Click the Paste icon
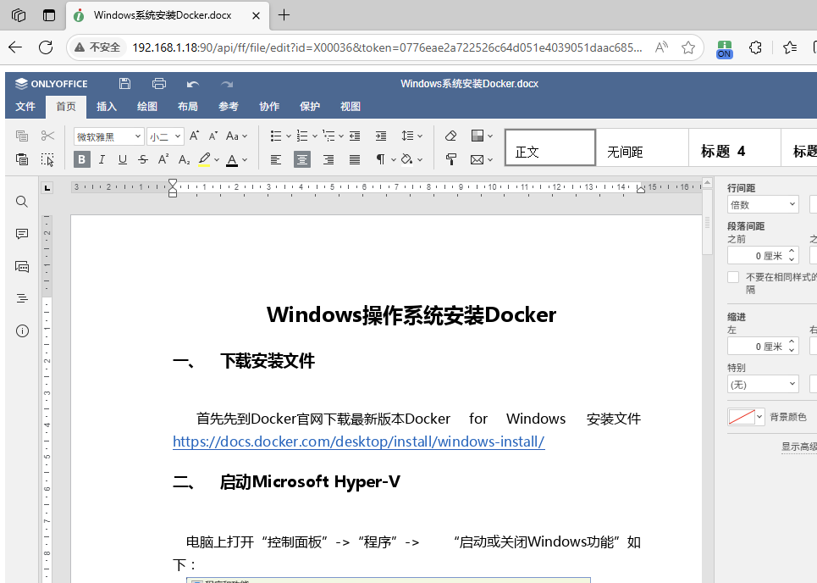817x583 pixels. coord(22,159)
